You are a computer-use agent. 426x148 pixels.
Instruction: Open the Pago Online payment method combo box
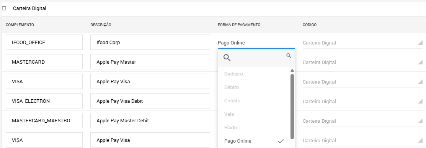[256, 43]
